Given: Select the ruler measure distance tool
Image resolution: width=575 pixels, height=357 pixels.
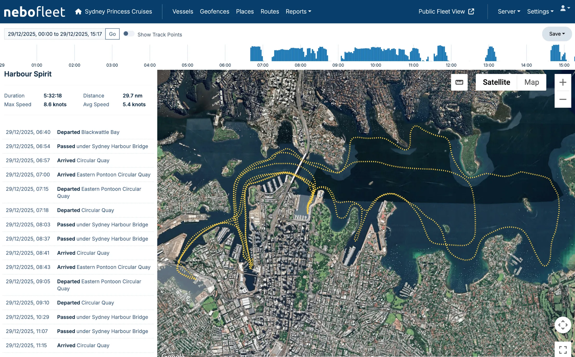Looking at the screenshot, I should pos(459,82).
